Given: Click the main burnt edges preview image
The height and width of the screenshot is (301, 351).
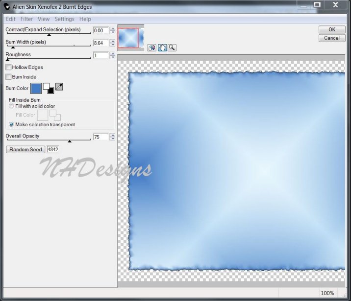Looking at the screenshot, I should click(231, 171).
